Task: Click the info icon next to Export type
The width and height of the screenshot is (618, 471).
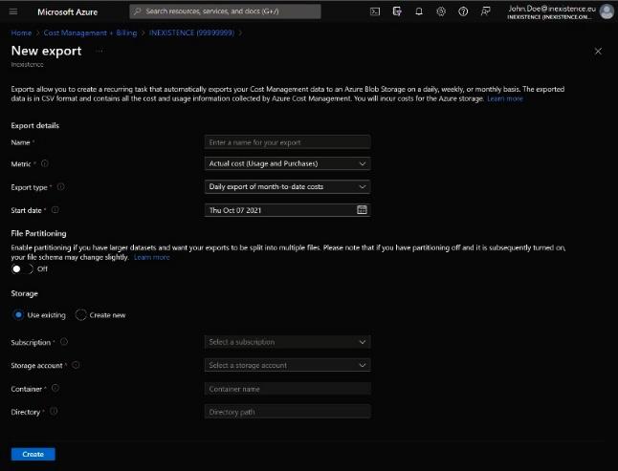Action: point(60,186)
